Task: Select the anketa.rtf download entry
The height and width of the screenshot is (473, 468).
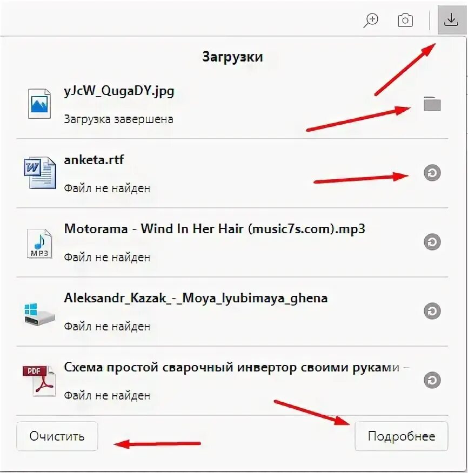Action: (232, 173)
